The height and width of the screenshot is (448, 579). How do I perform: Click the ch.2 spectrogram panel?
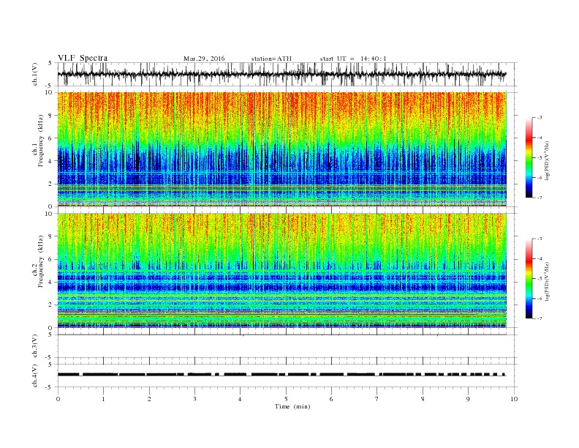[282, 271]
